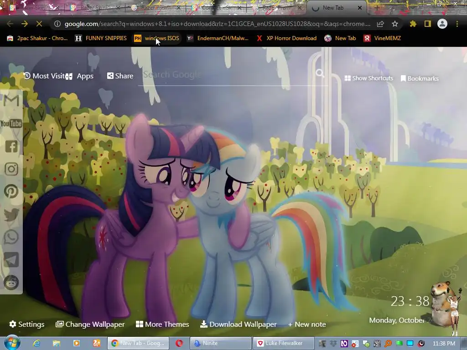
Task: Open Windows Start orb
Action: 12,343
